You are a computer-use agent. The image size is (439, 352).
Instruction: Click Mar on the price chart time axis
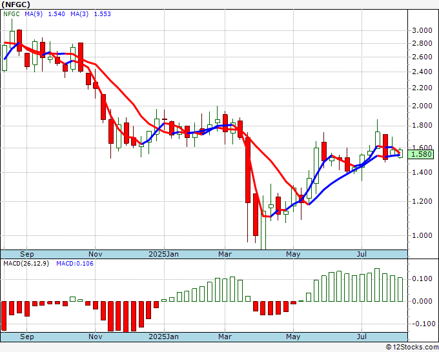coord(225,254)
